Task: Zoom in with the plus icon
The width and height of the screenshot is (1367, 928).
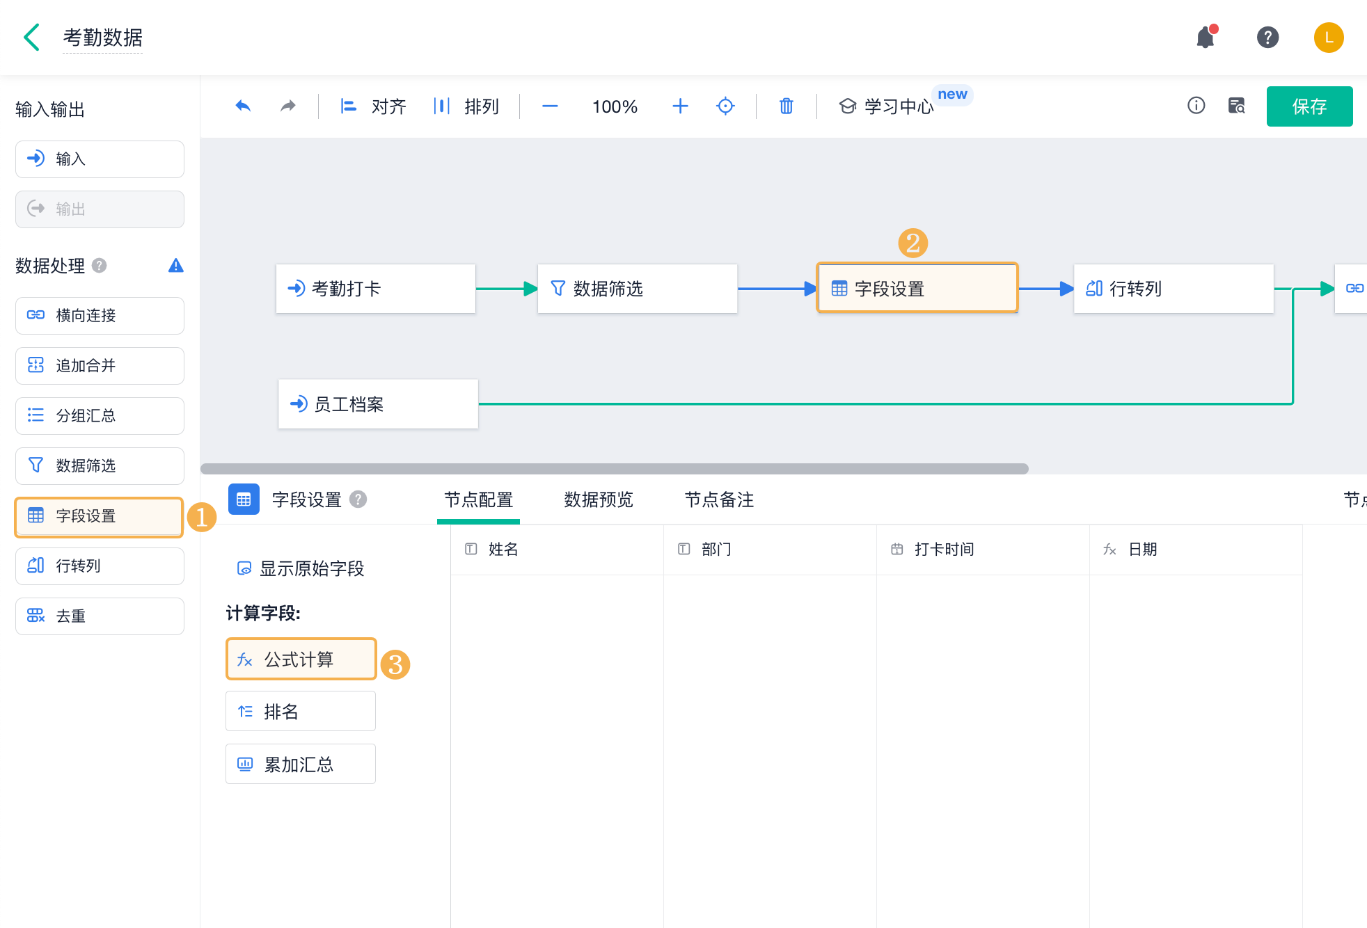Action: point(680,106)
